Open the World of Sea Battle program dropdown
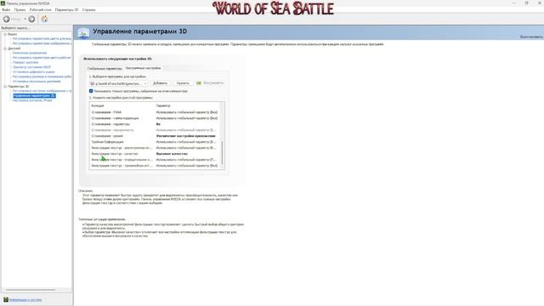 pos(119,83)
